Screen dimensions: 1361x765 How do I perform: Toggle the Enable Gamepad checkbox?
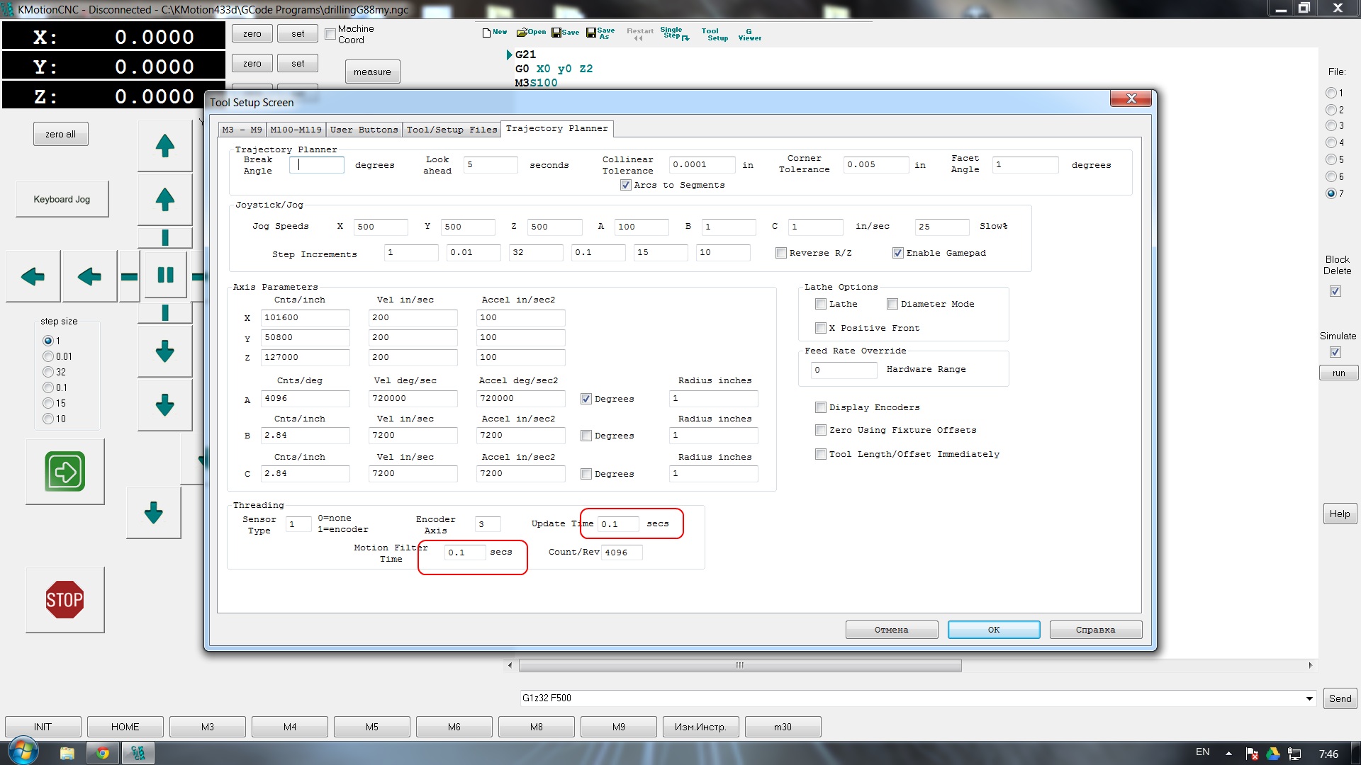(x=897, y=253)
